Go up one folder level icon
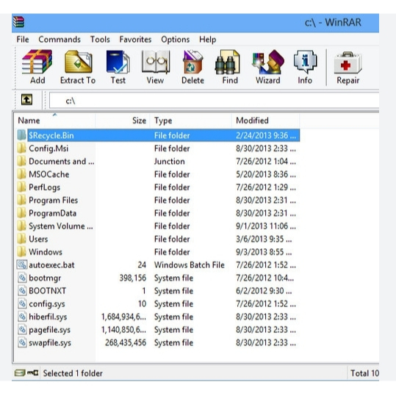 [26, 99]
